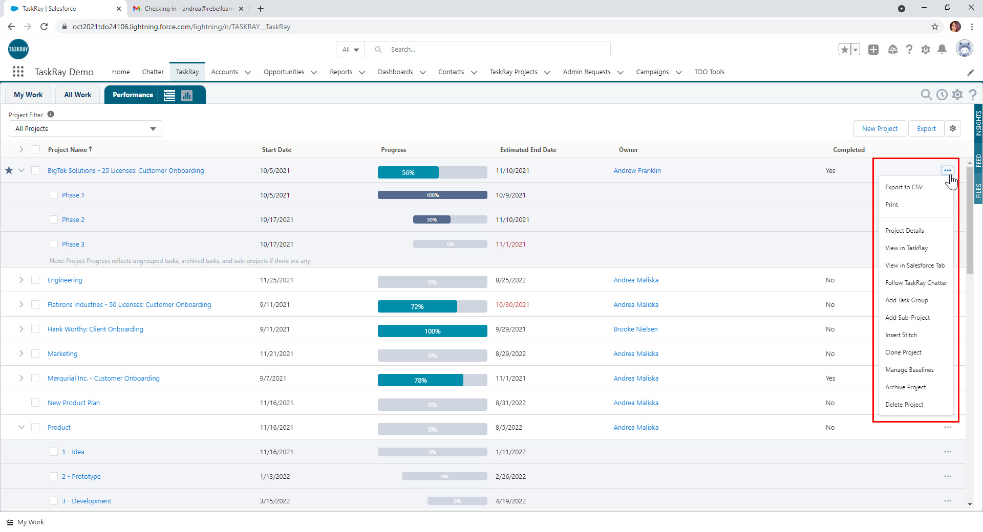983x532 pixels.
Task: Expand the Merqurial Inc. project row
Action: [x=21, y=378]
